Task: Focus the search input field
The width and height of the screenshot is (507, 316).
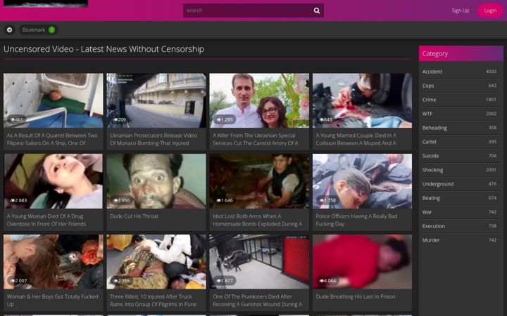Action: tap(247, 11)
